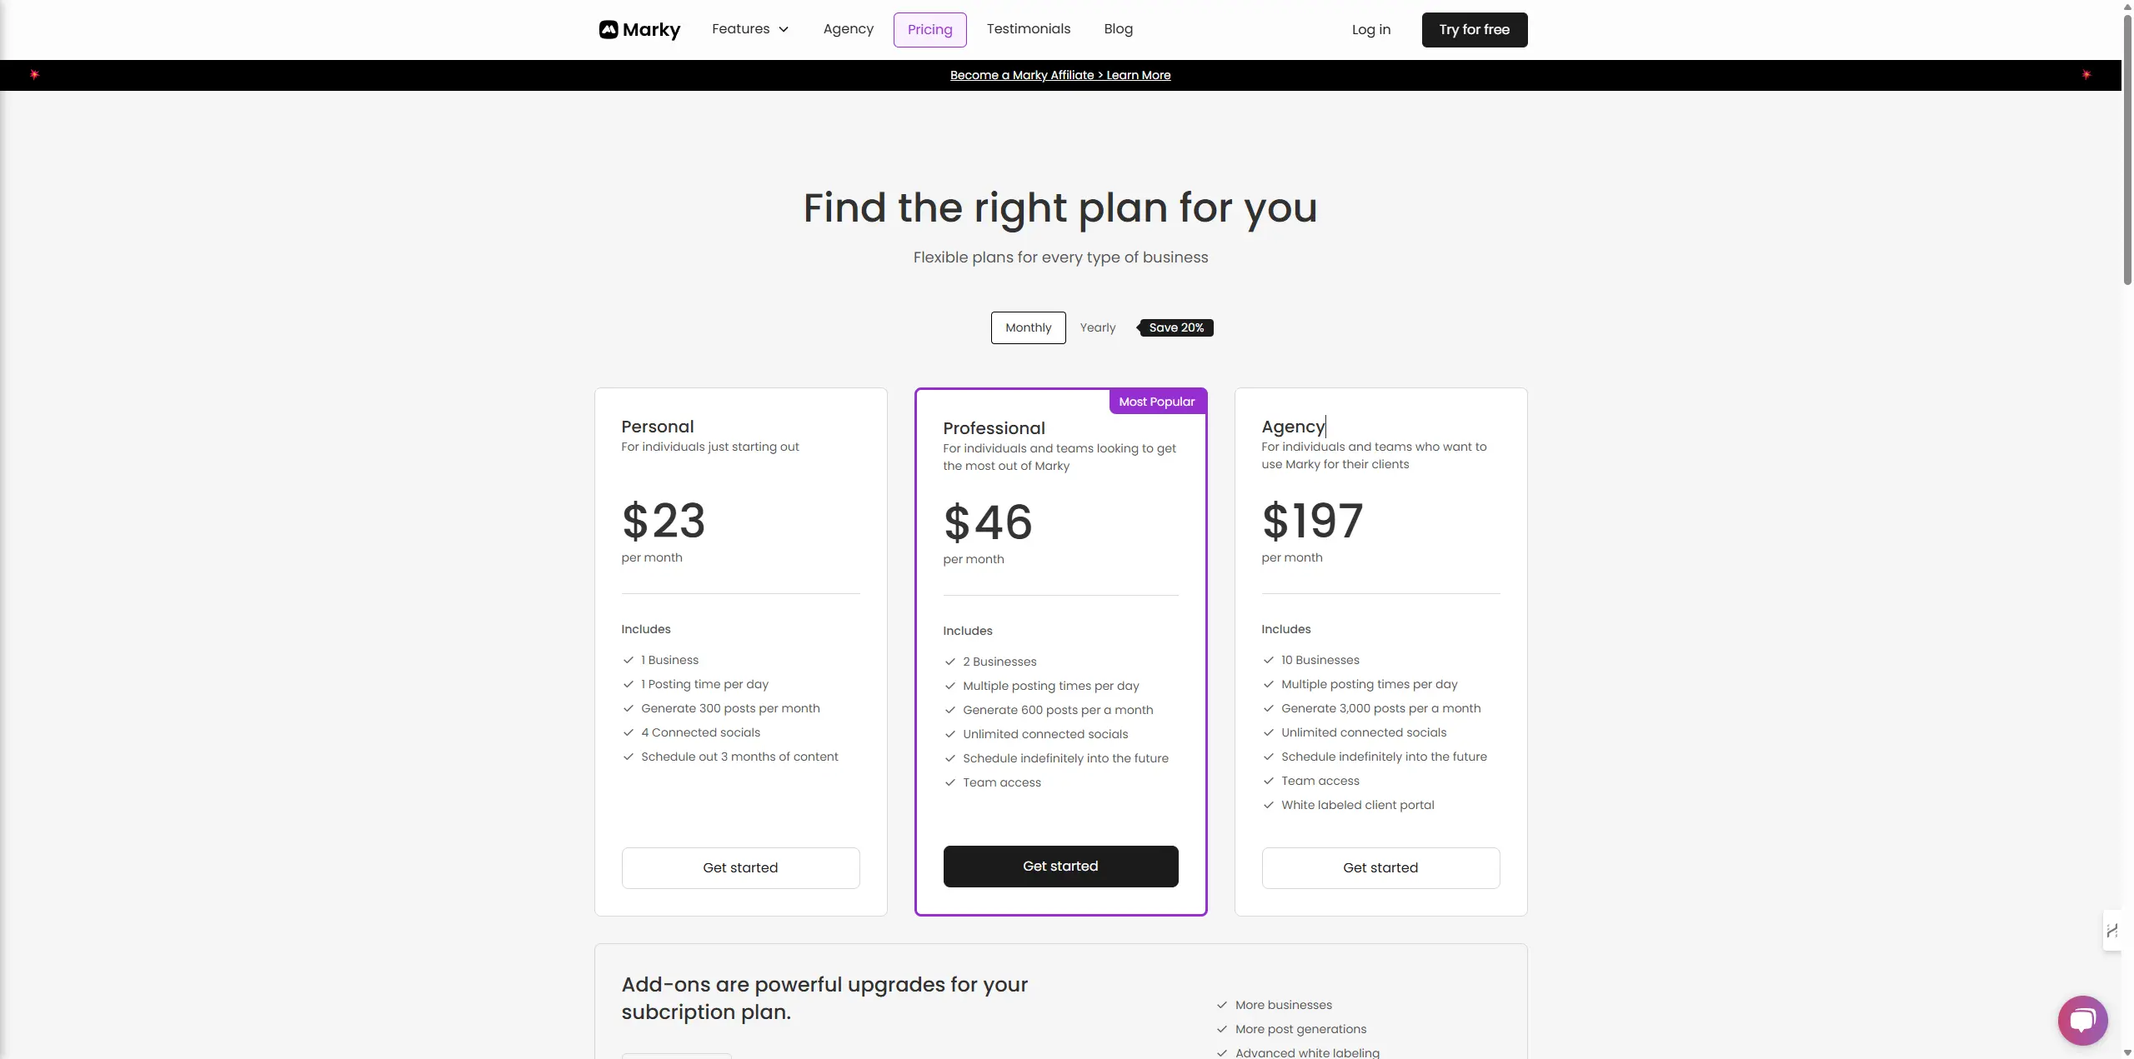Image resolution: width=2134 pixels, height=1059 pixels.
Task: Click the checkmark next to 1 Business
Action: 628,660
